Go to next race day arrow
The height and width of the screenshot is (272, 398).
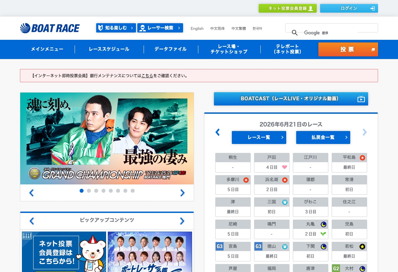365,132
